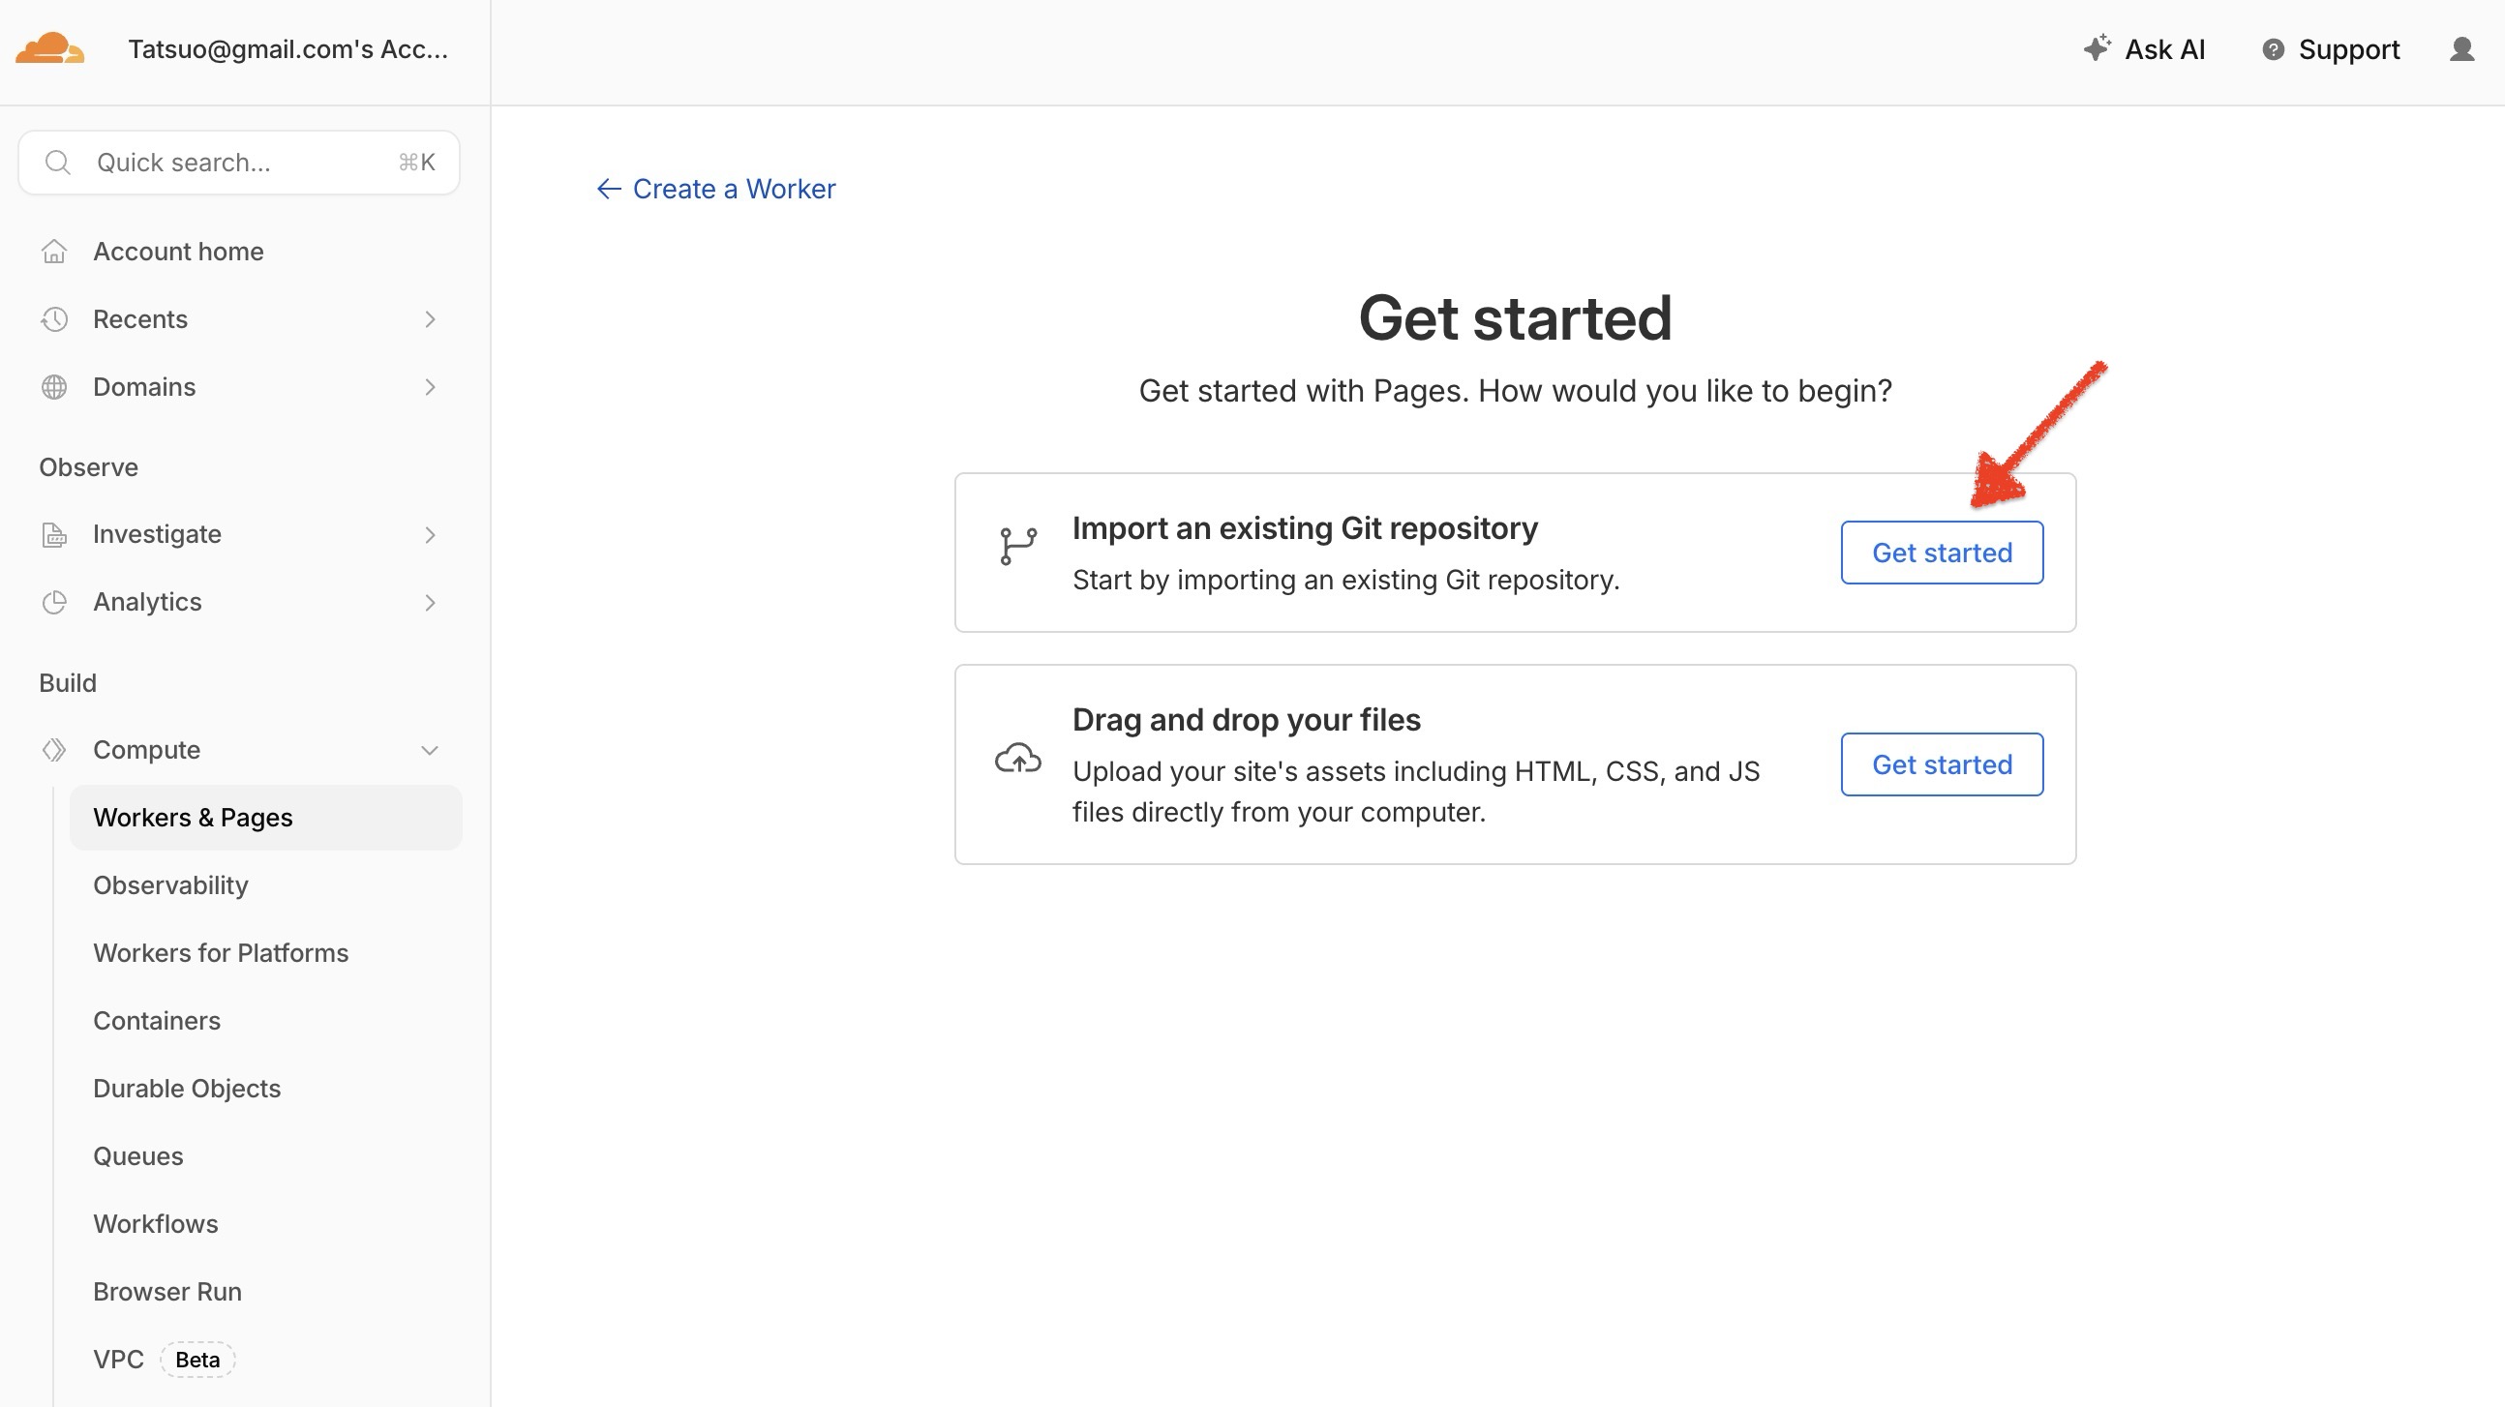The image size is (2505, 1407).
Task: Click the Beta badge next to VPC
Action: click(197, 1360)
